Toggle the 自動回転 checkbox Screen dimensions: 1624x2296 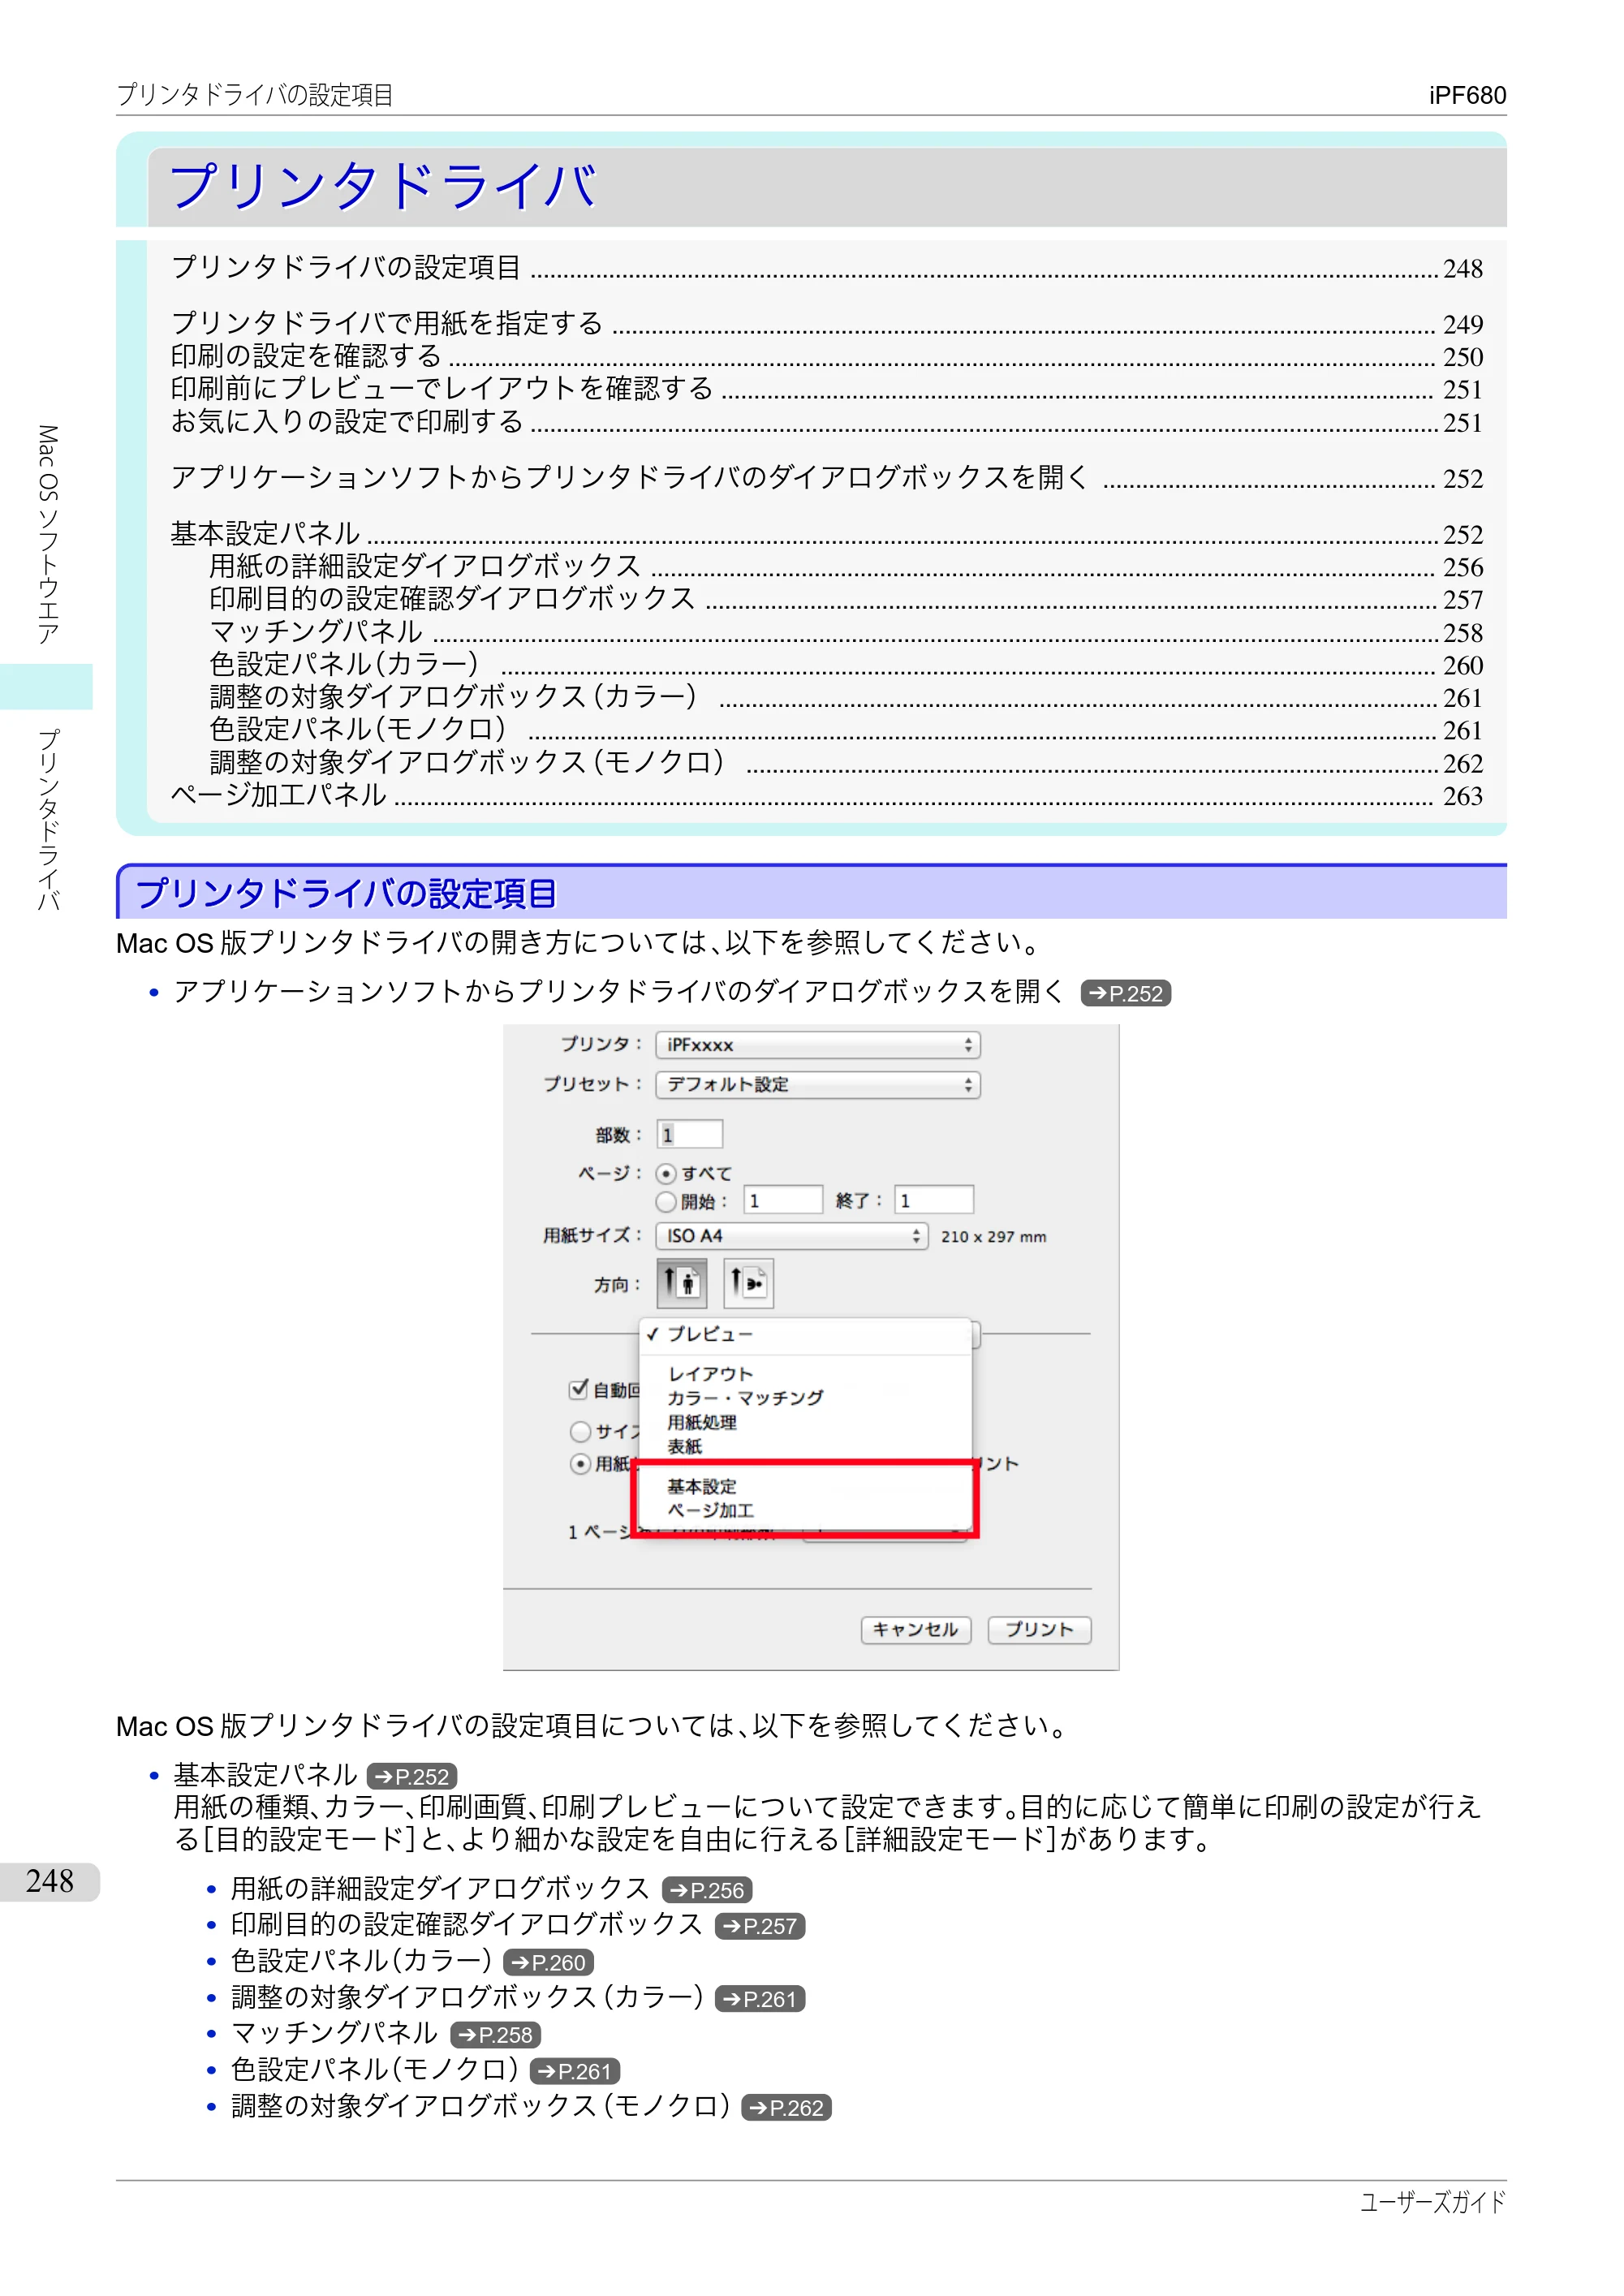tap(578, 1389)
